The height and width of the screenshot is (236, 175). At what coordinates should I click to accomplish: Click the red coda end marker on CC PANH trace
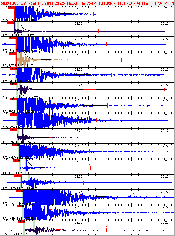[x=119, y=138]
